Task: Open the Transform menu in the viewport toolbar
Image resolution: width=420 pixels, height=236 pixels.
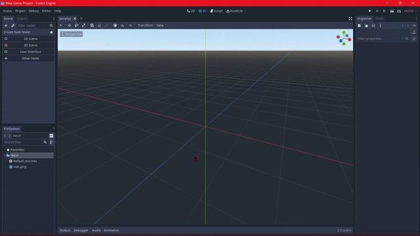Action: tap(145, 25)
